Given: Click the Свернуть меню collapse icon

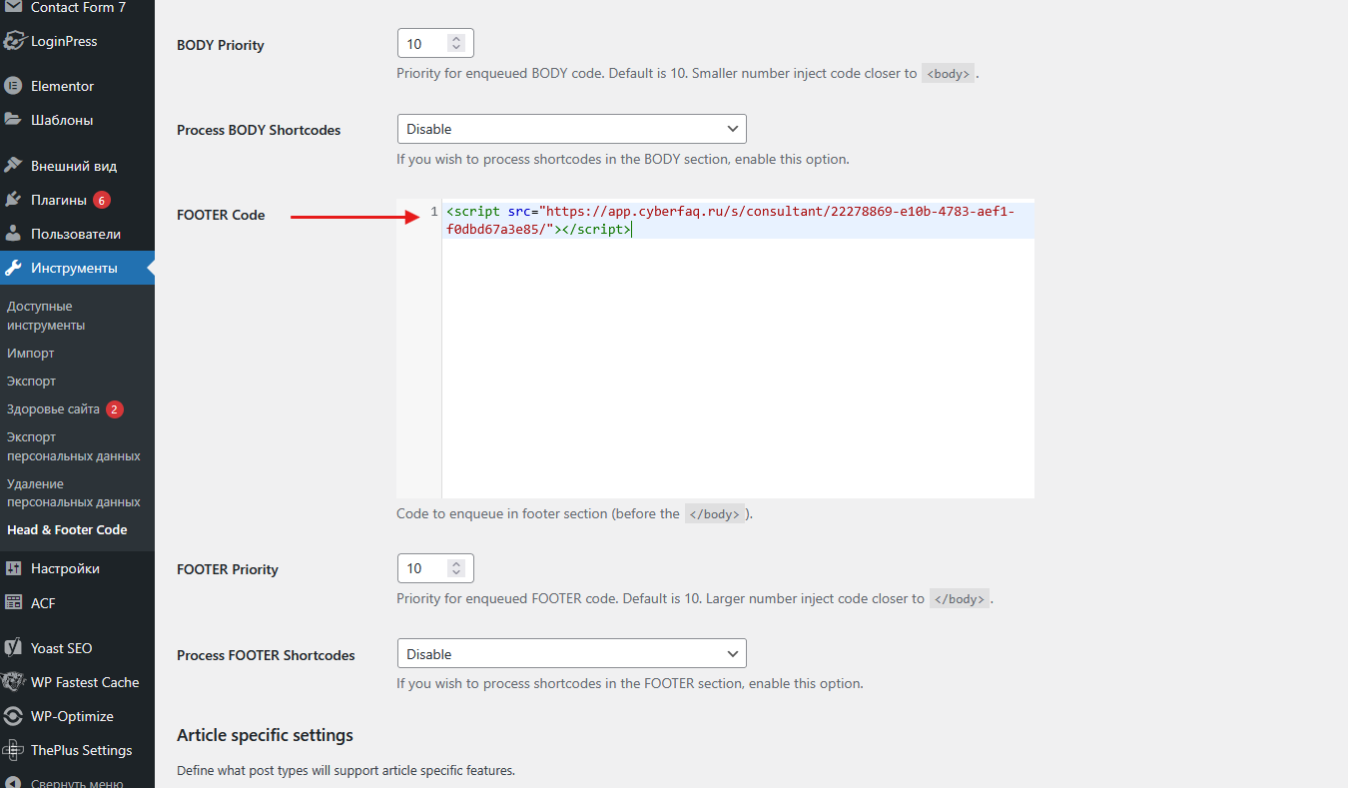Looking at the screenshot, I should click(14, 783).
